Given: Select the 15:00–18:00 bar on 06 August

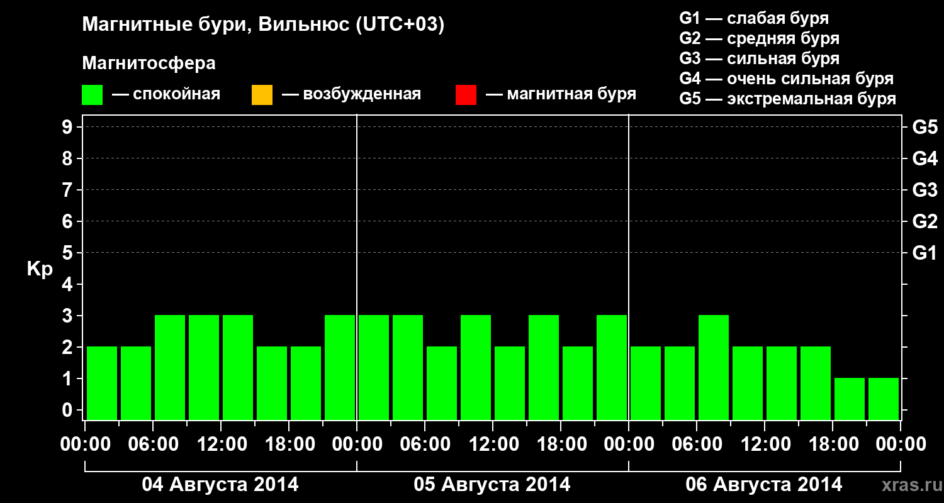Looking at the screenshot, I should (816, 383).
